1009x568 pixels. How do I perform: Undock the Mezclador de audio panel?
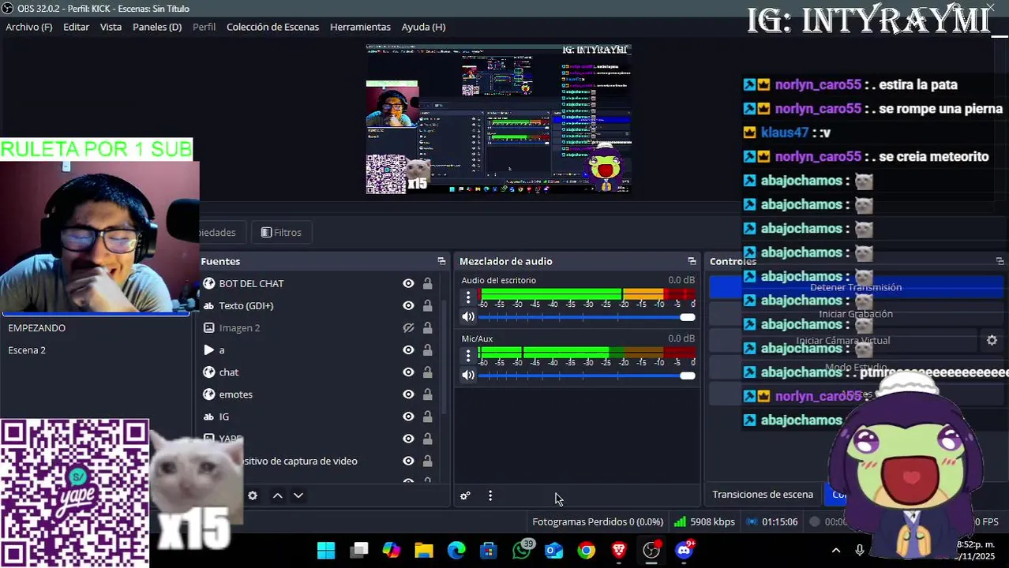(x=692, y=261)
